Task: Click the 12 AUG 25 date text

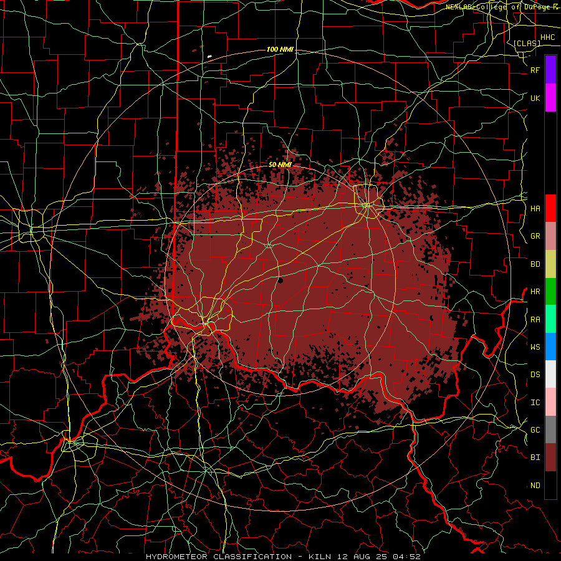Action: (x=362, y=557)
